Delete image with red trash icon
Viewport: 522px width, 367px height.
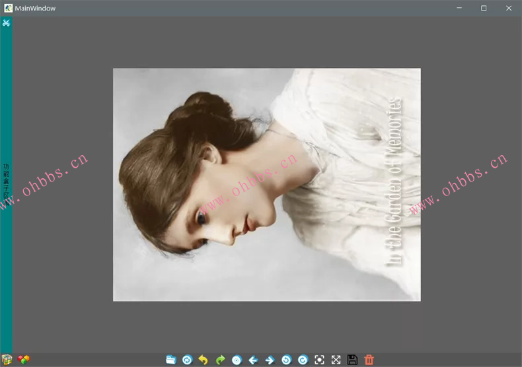click(369, 360)
